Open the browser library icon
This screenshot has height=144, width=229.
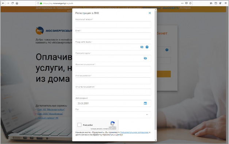point(211,3)
